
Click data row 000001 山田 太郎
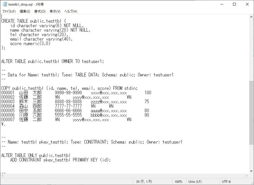tap(76, 93)
